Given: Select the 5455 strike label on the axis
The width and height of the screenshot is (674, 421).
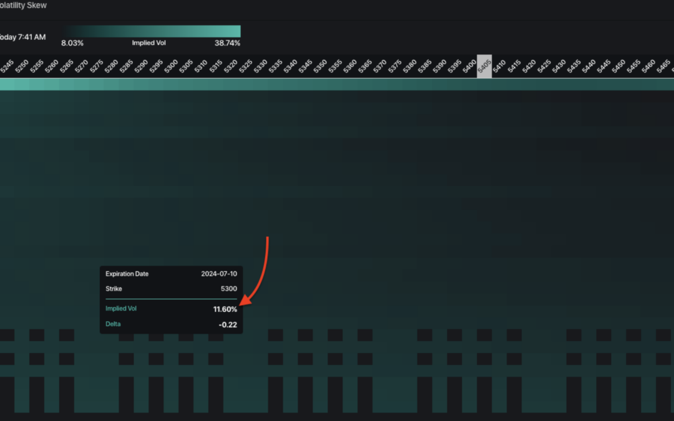Looking at the screenshot, I should tap(633, 66).
